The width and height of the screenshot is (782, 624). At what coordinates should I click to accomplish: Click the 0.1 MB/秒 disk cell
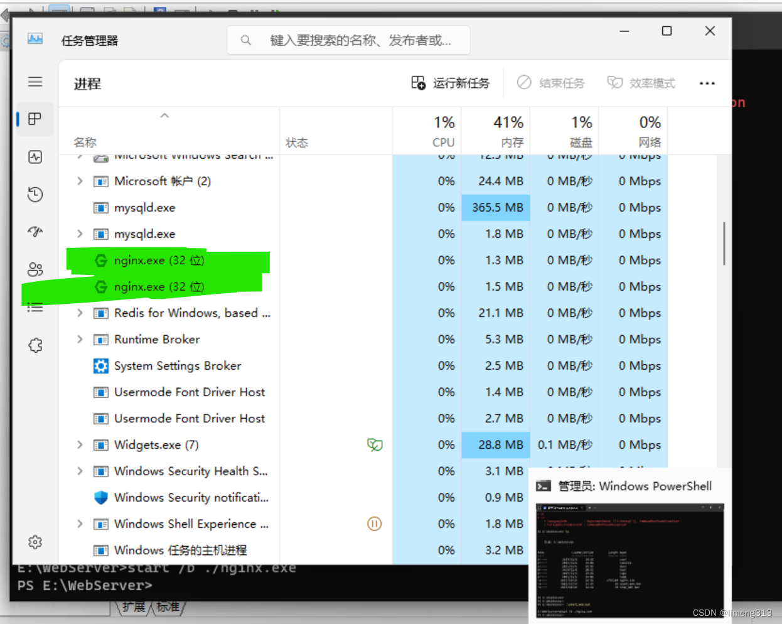[x=565, y=444]
